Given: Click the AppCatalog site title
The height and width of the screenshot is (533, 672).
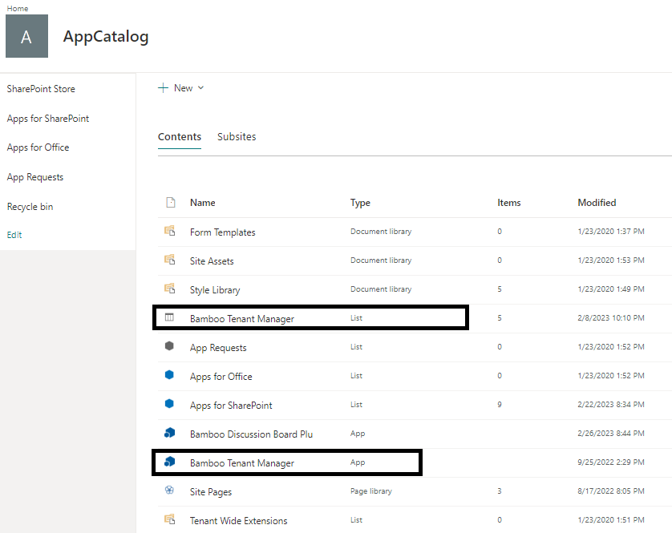Looking at the screenshot, I should pos(106,37).
